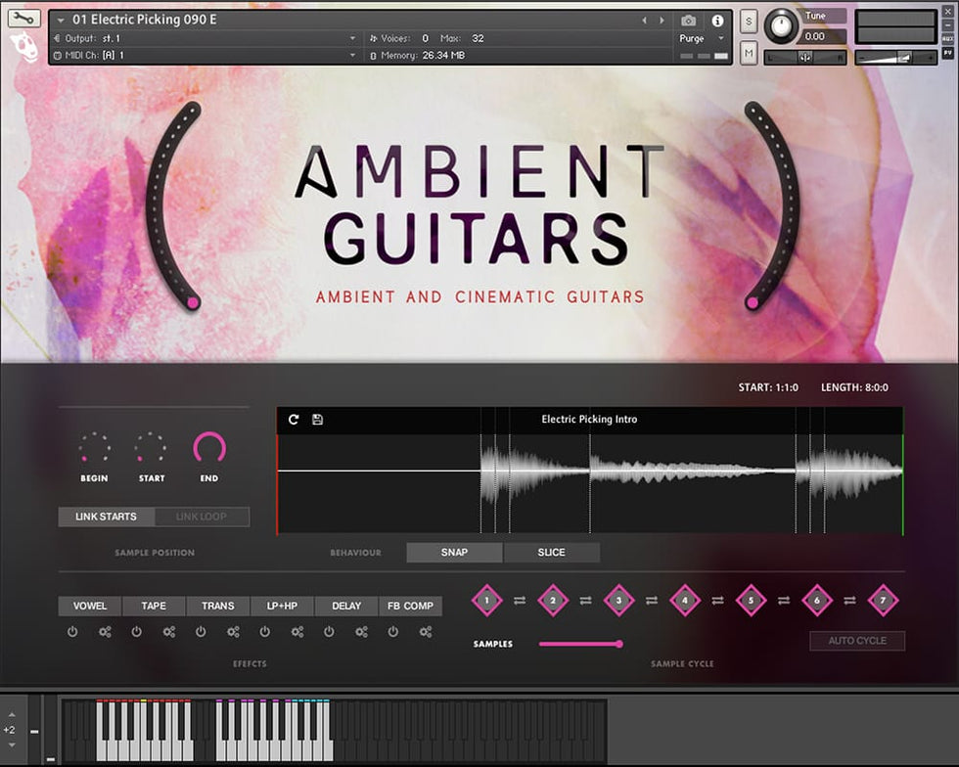The width and height of the screenshot is (959, 767).
Task: Enable the FB COMP effect power button
Action: pyautogui.click(x=393, y=632)
